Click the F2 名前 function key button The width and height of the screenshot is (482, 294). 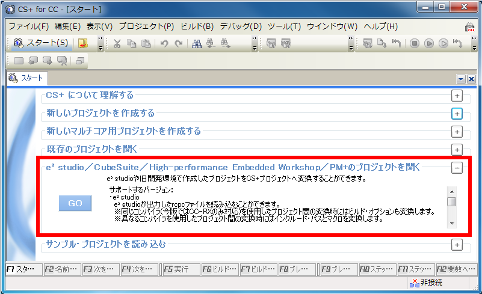point(62,269)
